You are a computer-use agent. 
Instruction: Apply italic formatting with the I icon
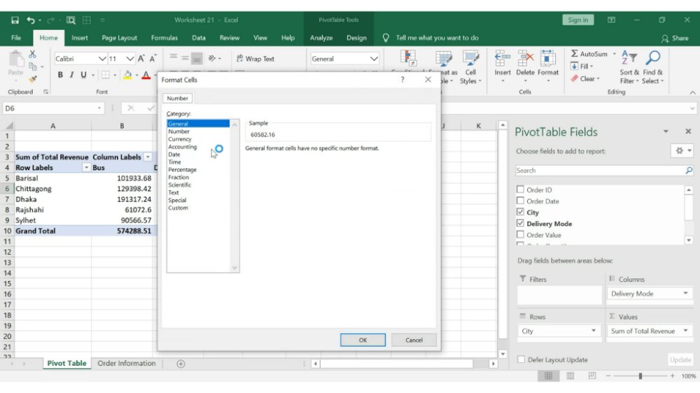(71, 75)
